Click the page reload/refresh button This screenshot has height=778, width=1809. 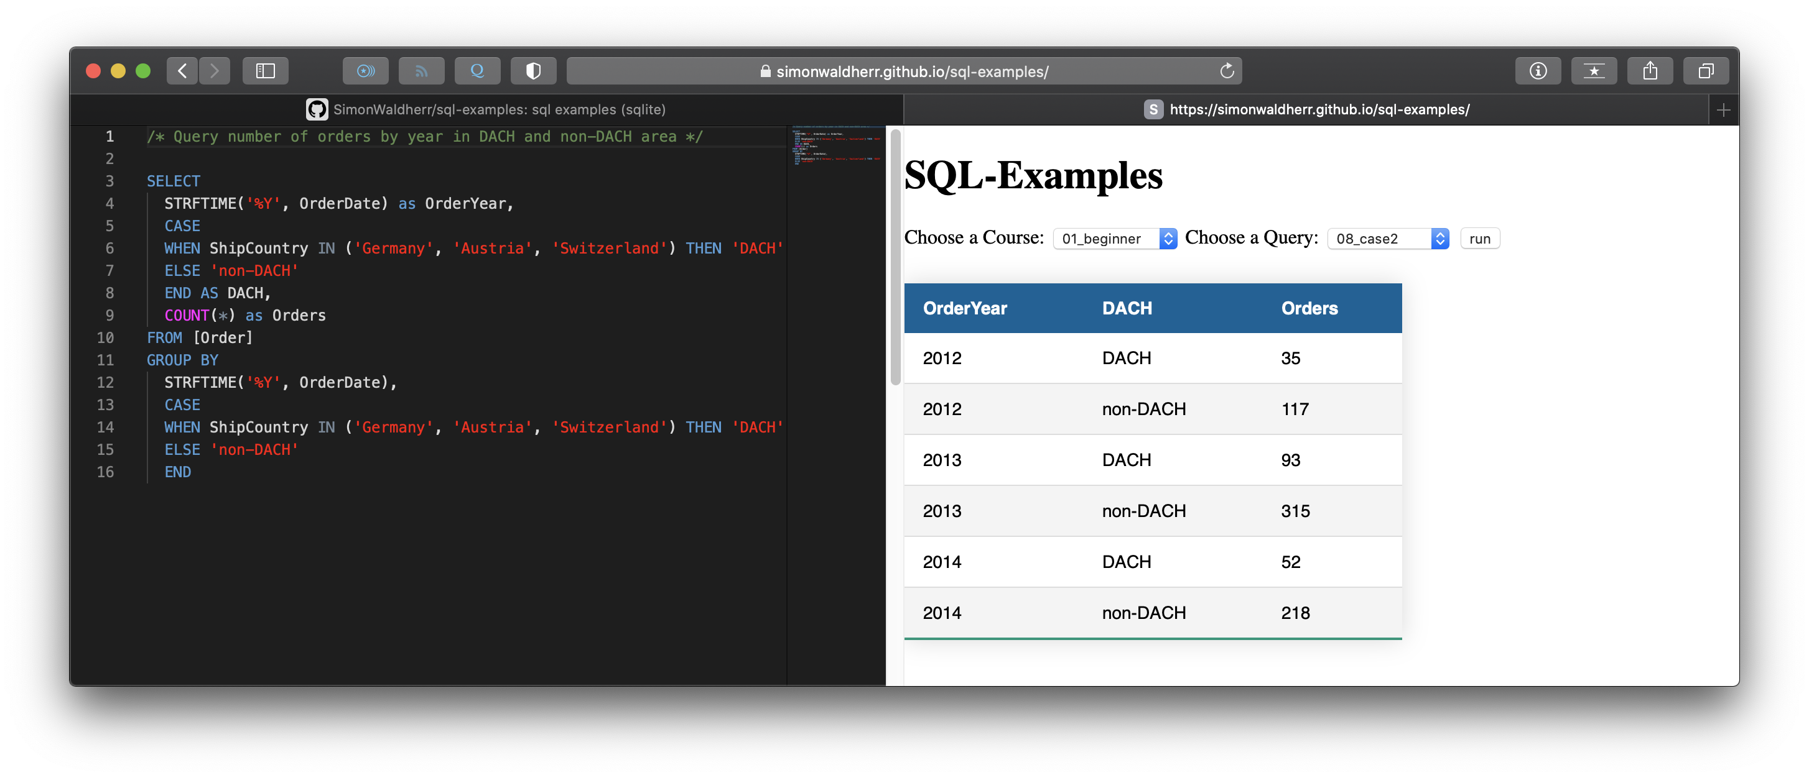pyautogui.click(x=1226, y=71)
